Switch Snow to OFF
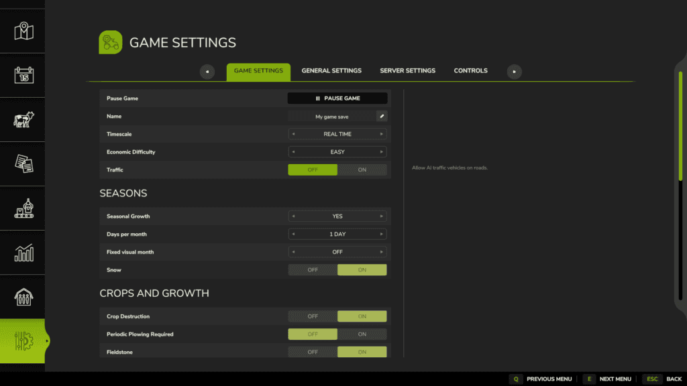The image size is (687, 386). point(313,269)
